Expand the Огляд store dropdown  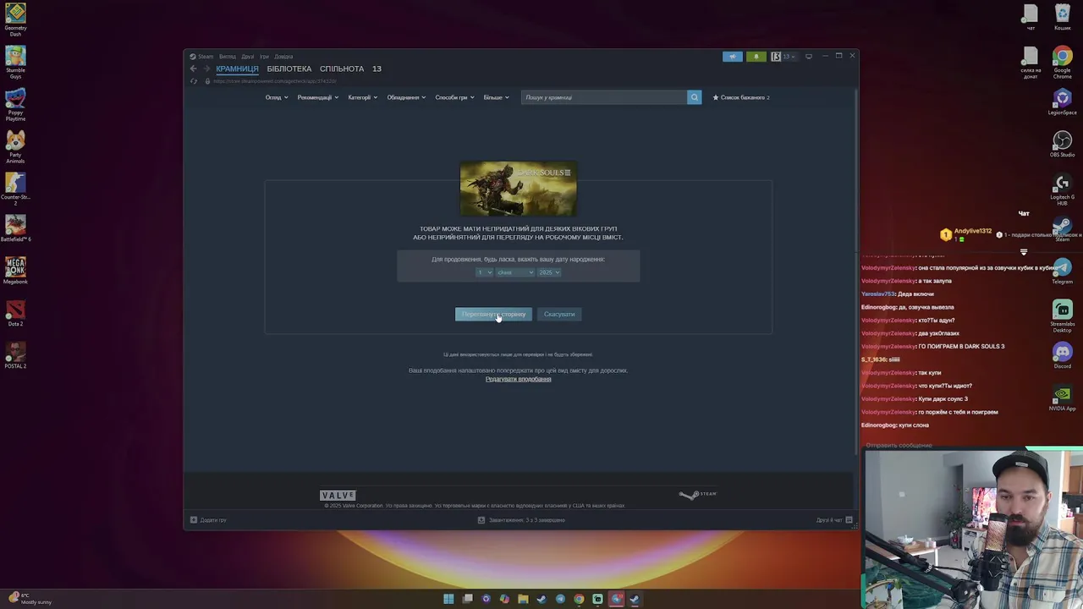click(277, 97)
